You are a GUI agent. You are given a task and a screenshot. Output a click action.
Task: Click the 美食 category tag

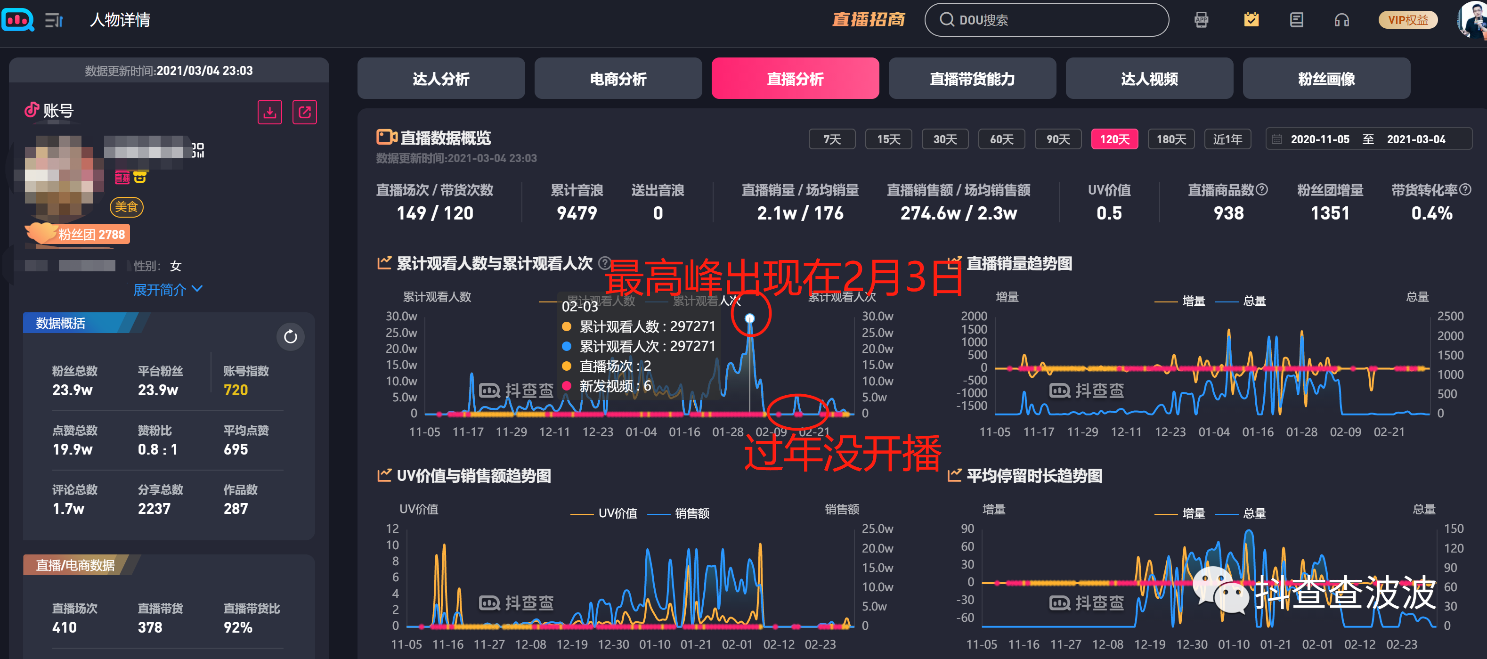126,207
